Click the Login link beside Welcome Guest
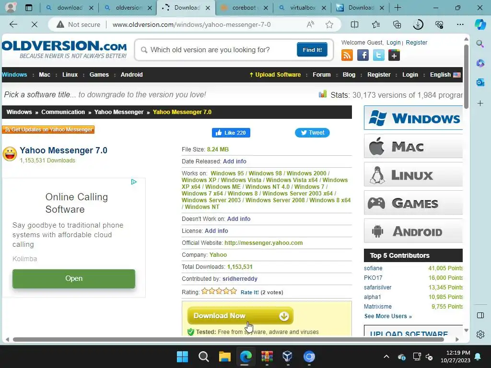Screen dimensions: 491x368 coord(393,43)
